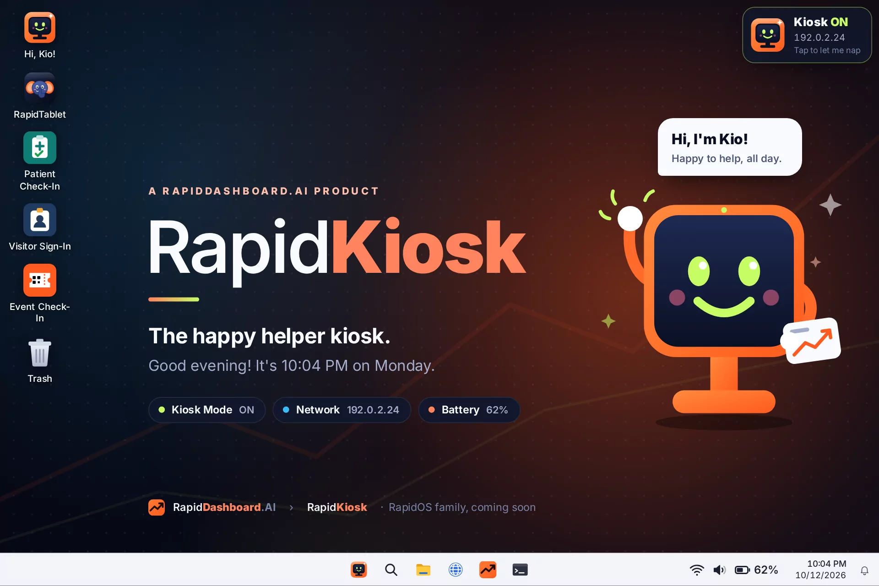879x586 pixels.
Task: Click the Wi-Fi icon in system tray
Action: (x=697, y=570)
